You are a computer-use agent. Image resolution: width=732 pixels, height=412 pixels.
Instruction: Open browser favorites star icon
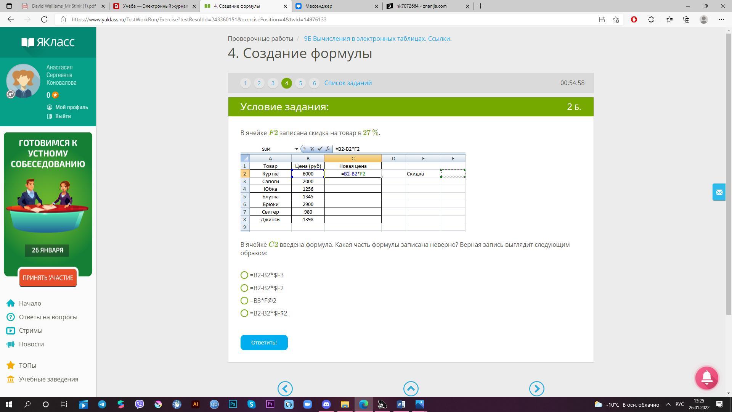pyautogui.click(x=669, y=19)
